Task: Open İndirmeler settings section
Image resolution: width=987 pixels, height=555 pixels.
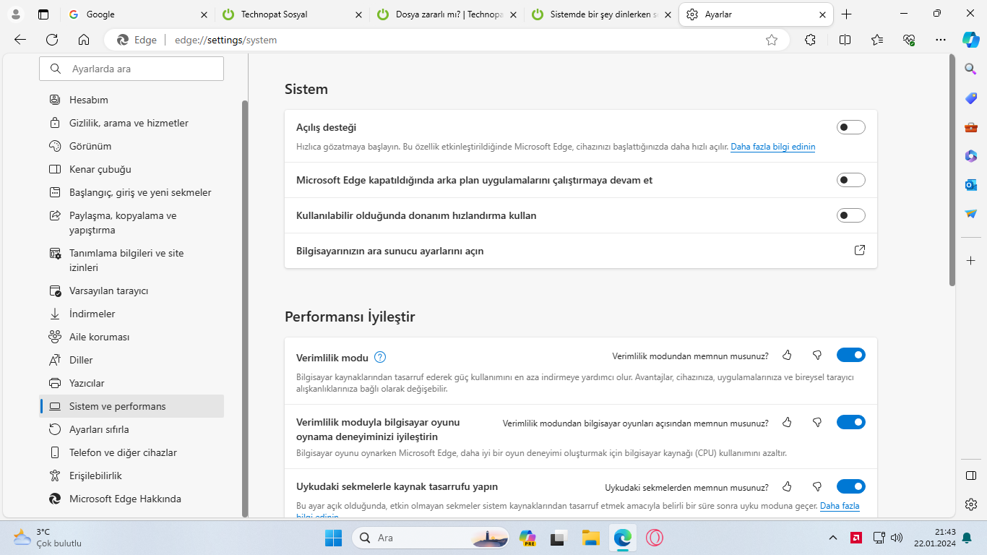Action: (132, 314)
